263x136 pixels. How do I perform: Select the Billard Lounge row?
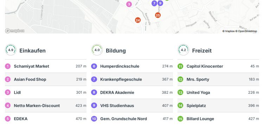click(x=218, y=119)
